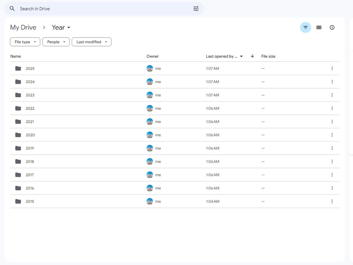
Task: Click the 2020 folder icon
Action: (18, 135)
